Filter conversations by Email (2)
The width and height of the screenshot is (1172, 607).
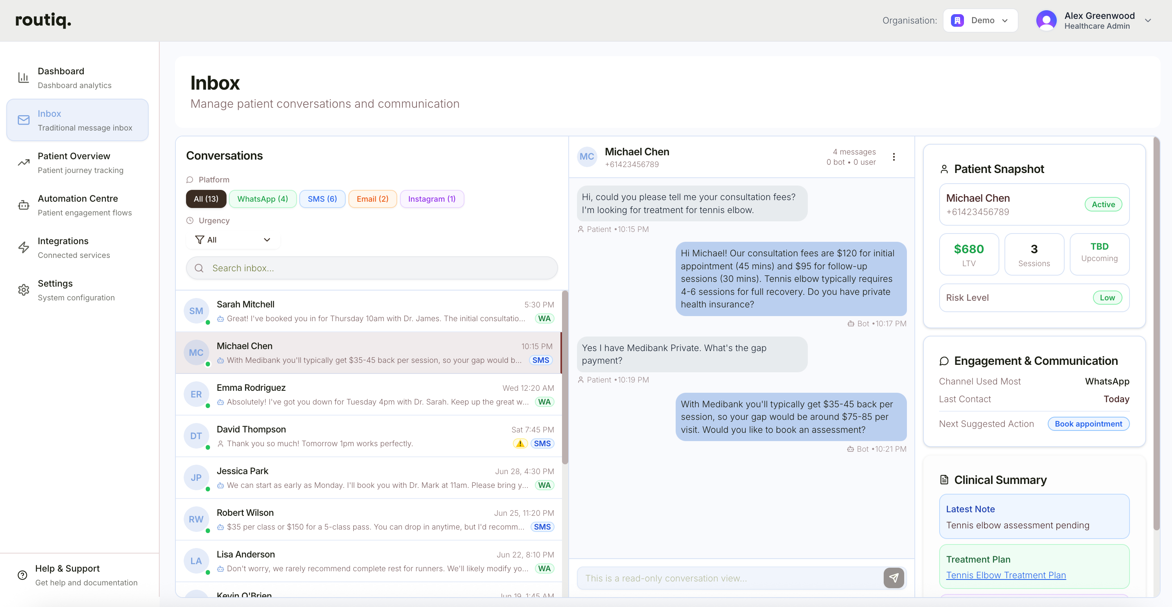pos(372,199)
